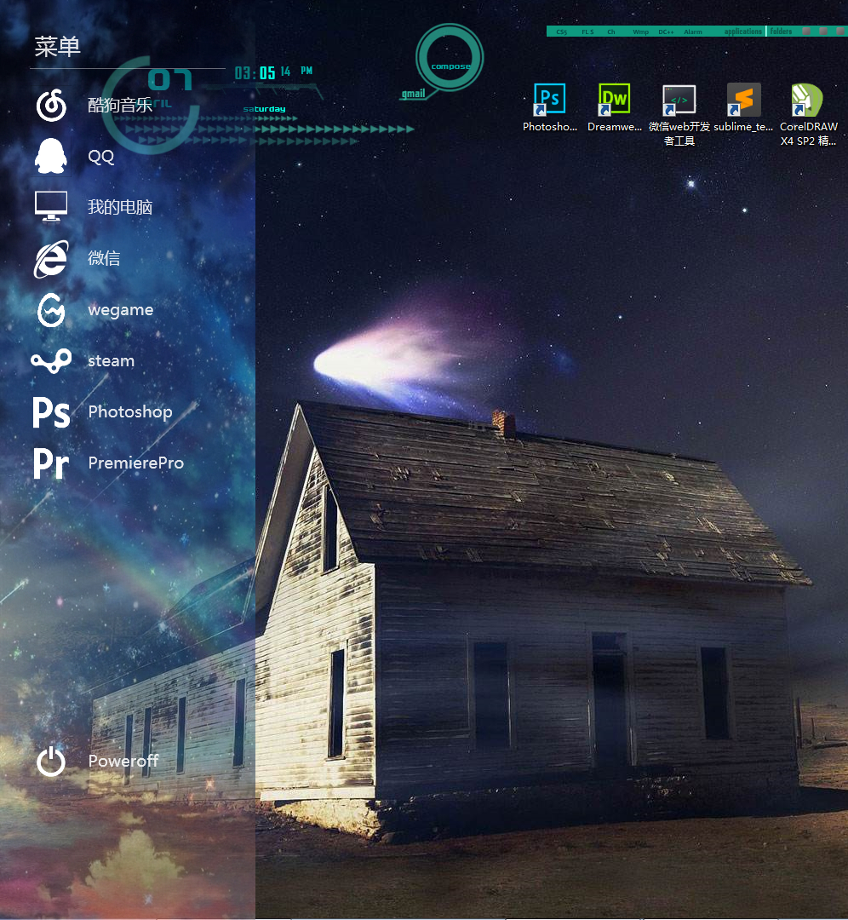
Task: Open CorelDRAW X4 SP2 desktop shortcut
Action: click(x=807, y=100)
